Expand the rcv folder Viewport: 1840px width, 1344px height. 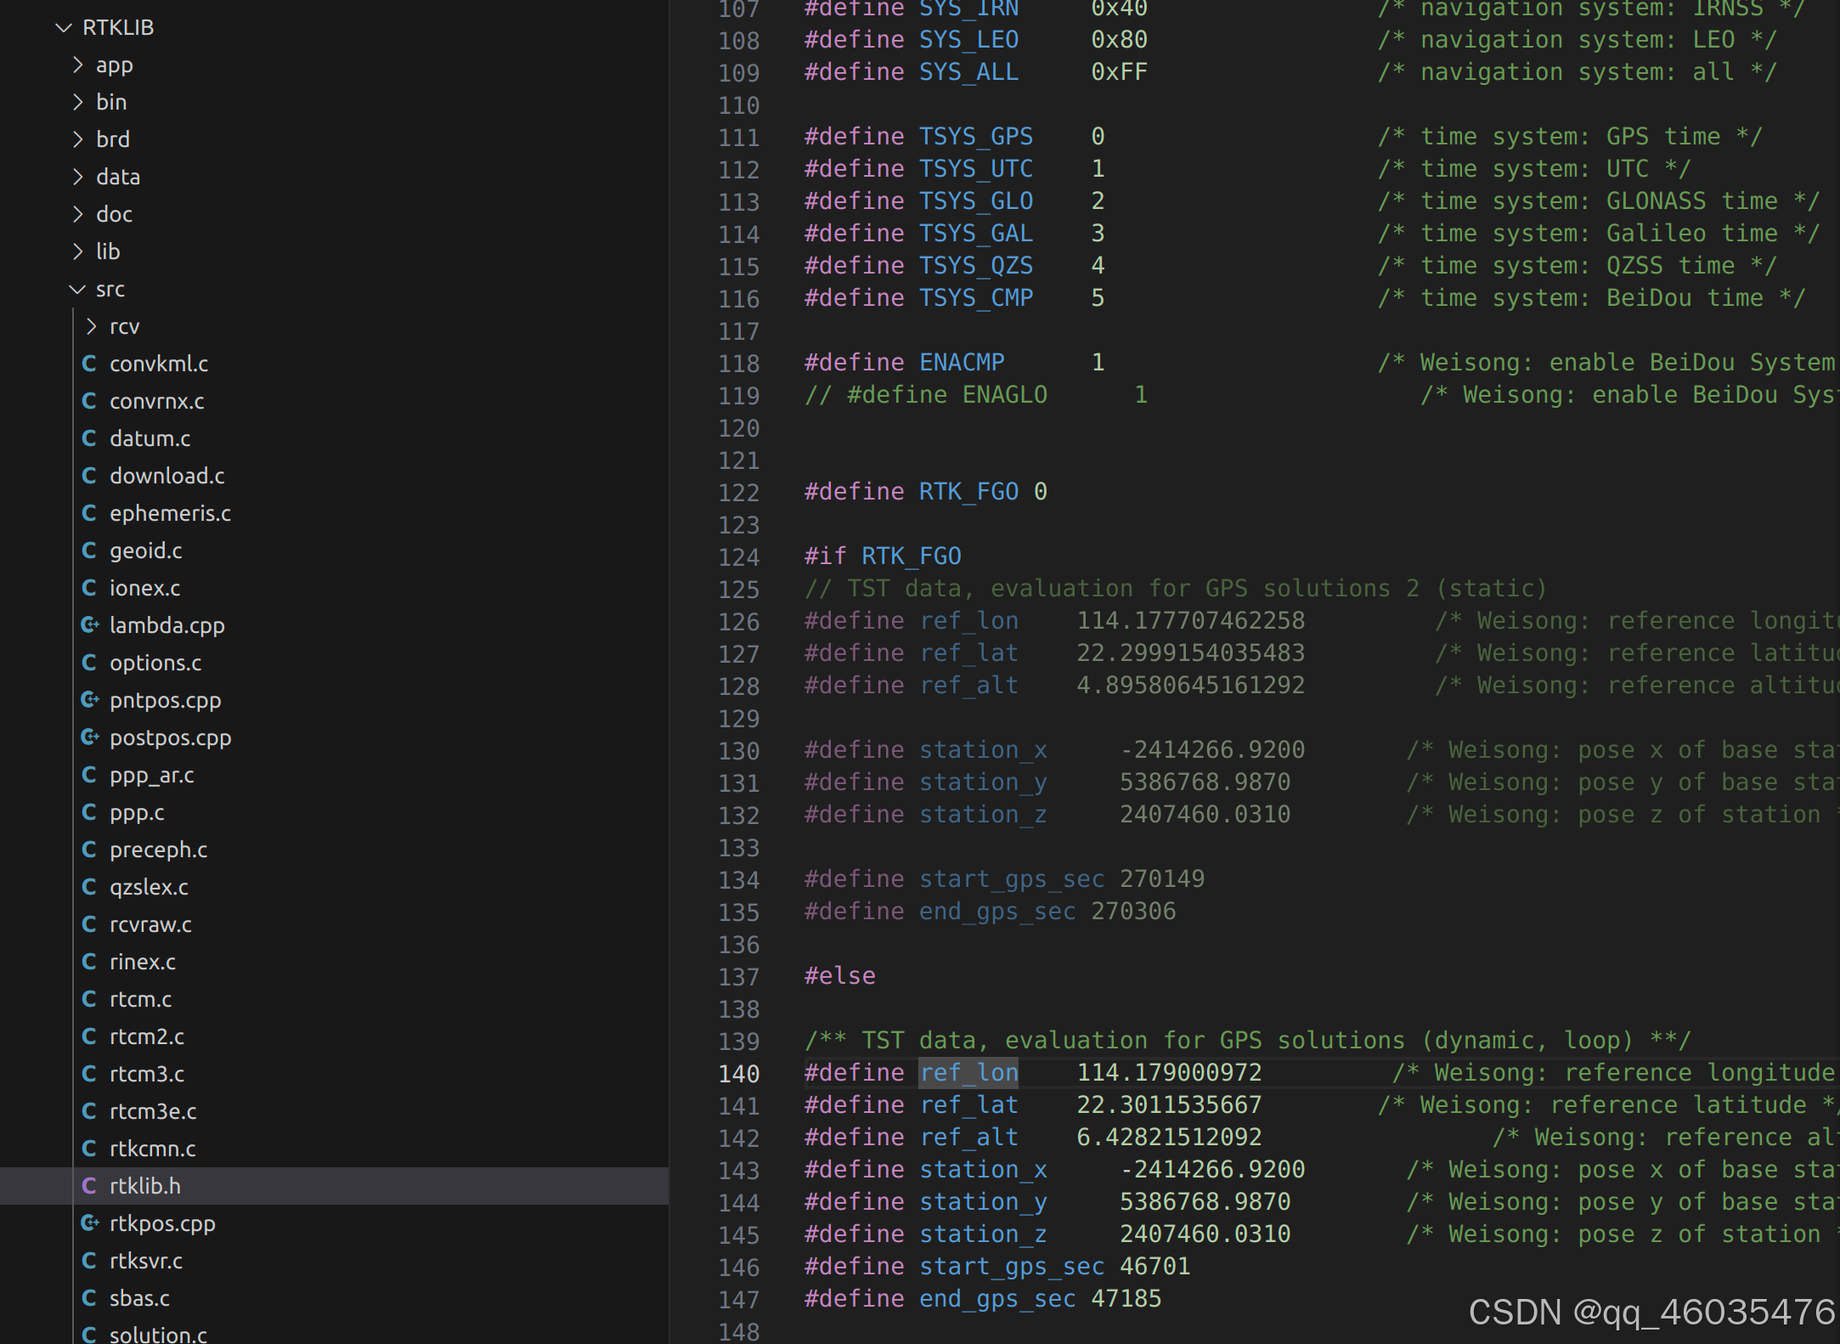pyautogui.click(x=91, y=325)
